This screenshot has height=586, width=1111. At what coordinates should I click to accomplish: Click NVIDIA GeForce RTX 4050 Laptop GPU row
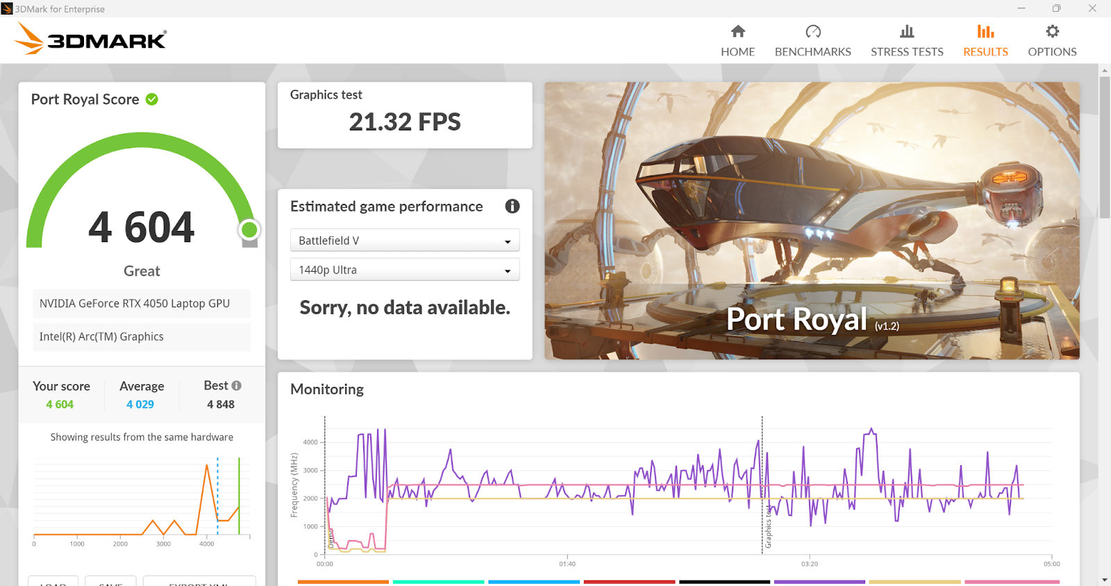point(142,304)
